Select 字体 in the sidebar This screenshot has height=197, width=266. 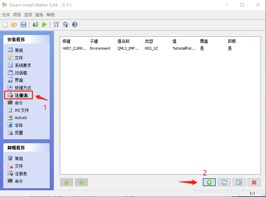click(15, 125)
